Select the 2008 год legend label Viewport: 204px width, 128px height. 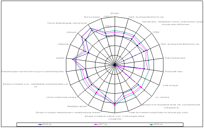pos(158,124)
